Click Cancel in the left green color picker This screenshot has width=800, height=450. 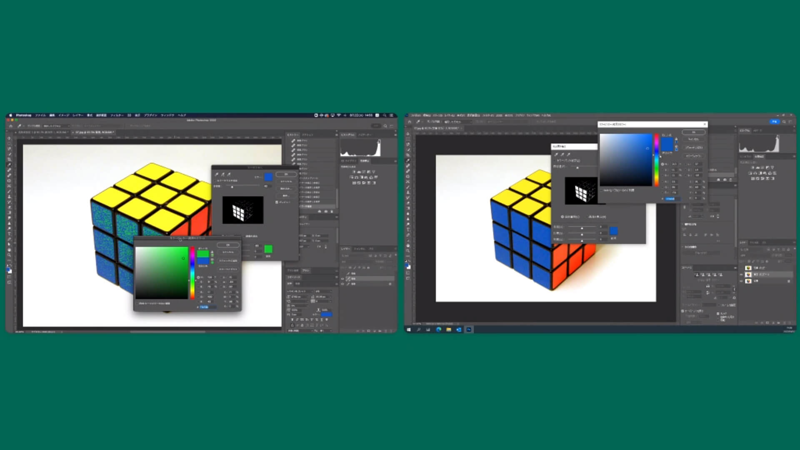pyautogui.click(x=228, y=252)
